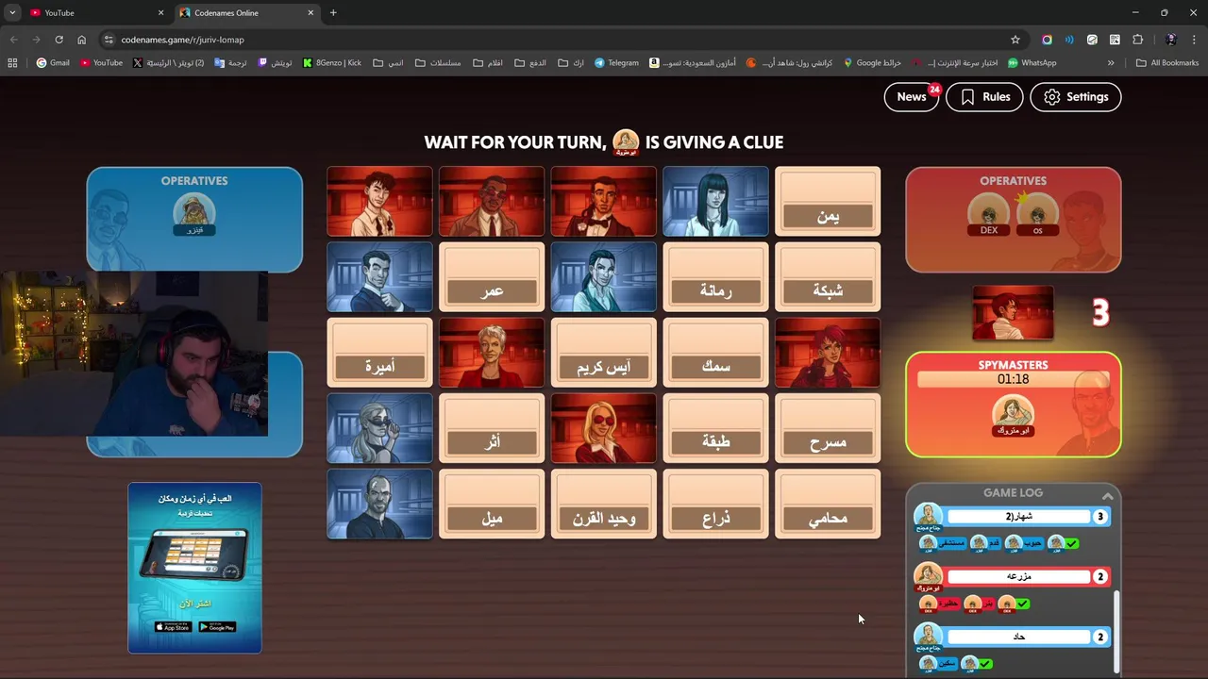Click the red spymaster avatar in Spymasters panel
The width and height of the screenshot is (1208, 679).
click(1013, 416)
